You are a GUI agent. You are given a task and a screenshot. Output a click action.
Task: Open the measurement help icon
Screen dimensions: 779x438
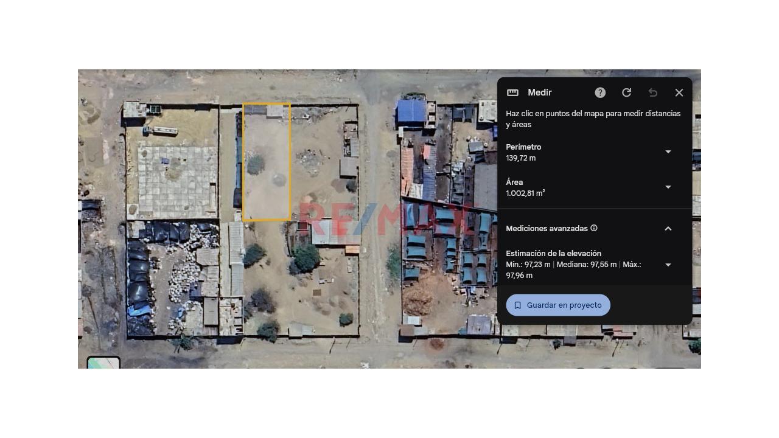pyautogui.click(x=600, y=92)
